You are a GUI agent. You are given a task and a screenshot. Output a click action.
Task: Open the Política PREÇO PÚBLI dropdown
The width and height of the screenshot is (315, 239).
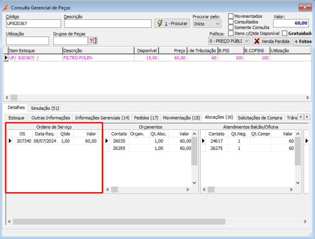click(x=229, y=41)
